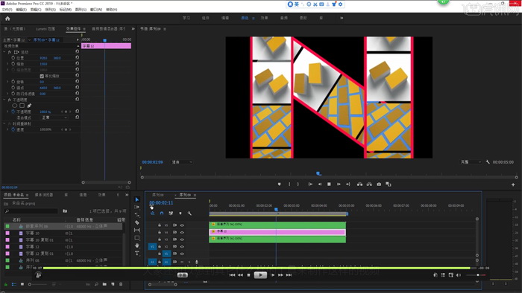Click the green video progress bar

257,268
